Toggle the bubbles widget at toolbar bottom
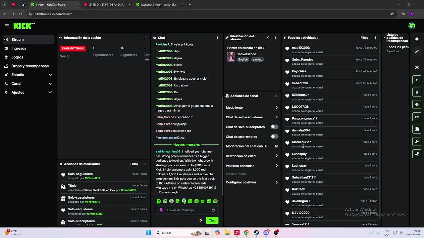The image size is (424, 238). tap(417, 154)
